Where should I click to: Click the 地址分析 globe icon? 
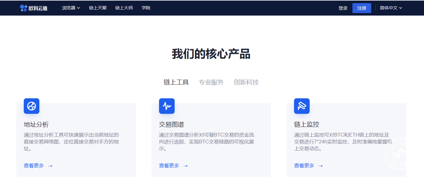(x=32, y=106)
